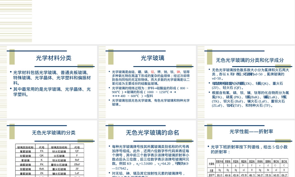Click the ZK code cell in the table

tap(42, 173)
